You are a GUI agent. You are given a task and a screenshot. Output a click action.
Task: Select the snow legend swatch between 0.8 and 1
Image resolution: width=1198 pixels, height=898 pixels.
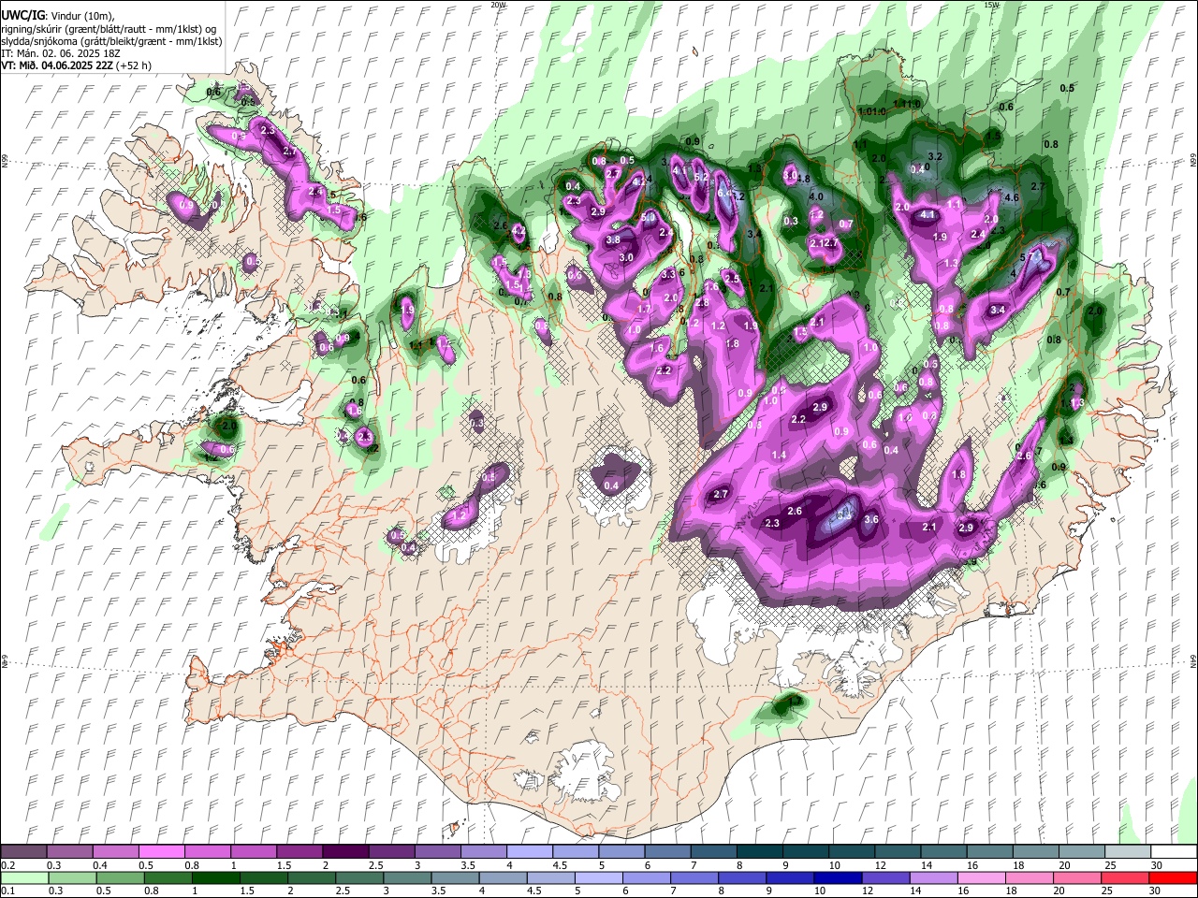[207, 852]
